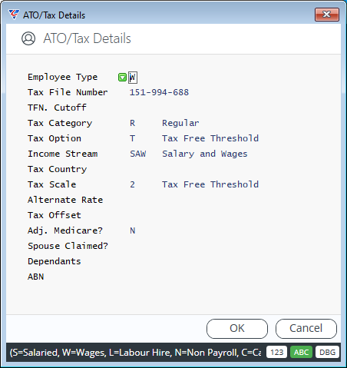Click the Spouse Claimed? label
Screen dimensions: 347x368
click(68, 246)
